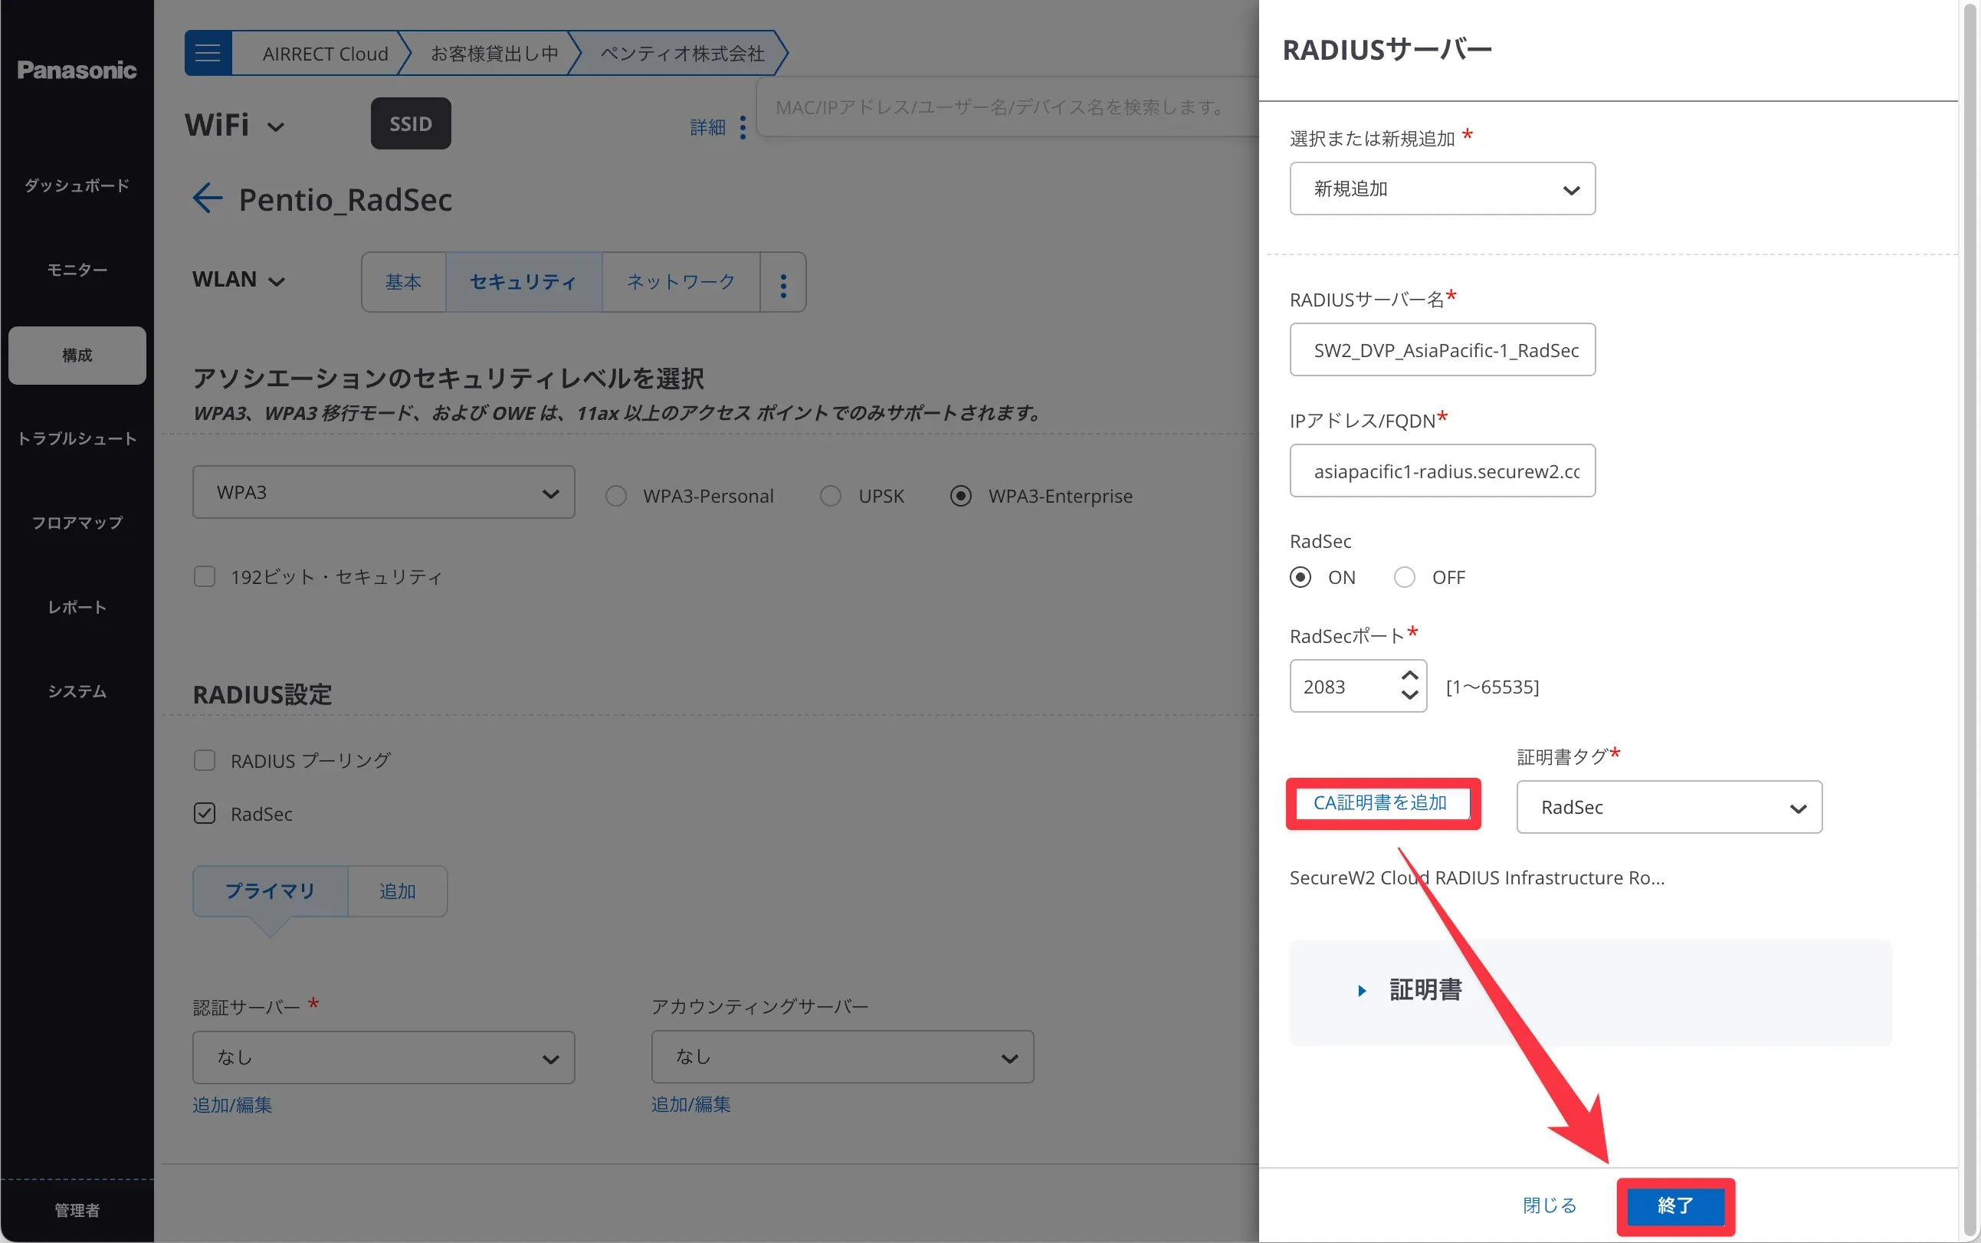The image size is (1981, 1243).
Task: Click the IPアドレス/FQDN input field
Action: coord(1441,471)
